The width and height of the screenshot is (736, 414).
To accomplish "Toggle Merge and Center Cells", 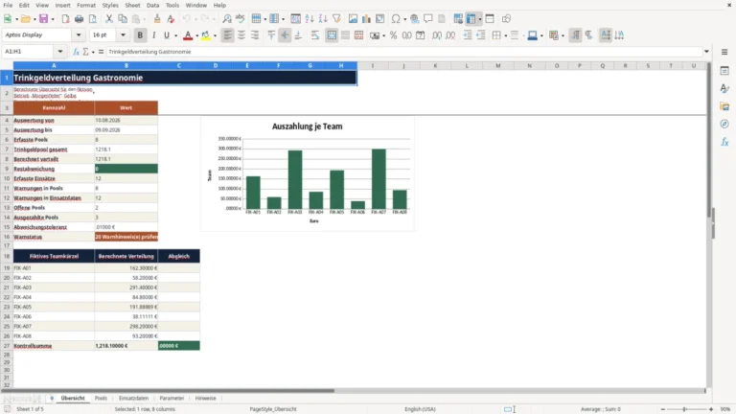I will pos(332,35).
